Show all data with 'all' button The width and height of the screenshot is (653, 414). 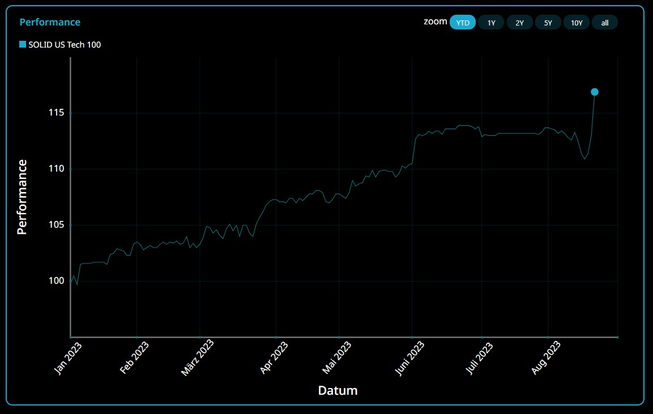[x=605, y=23]
